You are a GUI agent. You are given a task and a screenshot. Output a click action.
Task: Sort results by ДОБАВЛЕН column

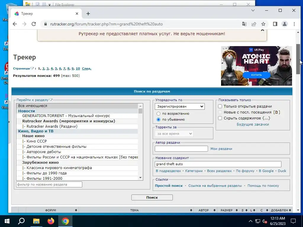281,210
